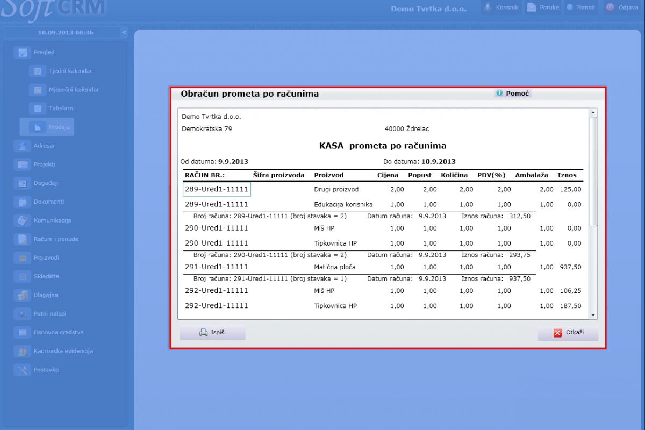The width and height of the screenshot is (645, 430).
Task: Click the Otkaži cancel button
Action: click(x=568, y=333)
